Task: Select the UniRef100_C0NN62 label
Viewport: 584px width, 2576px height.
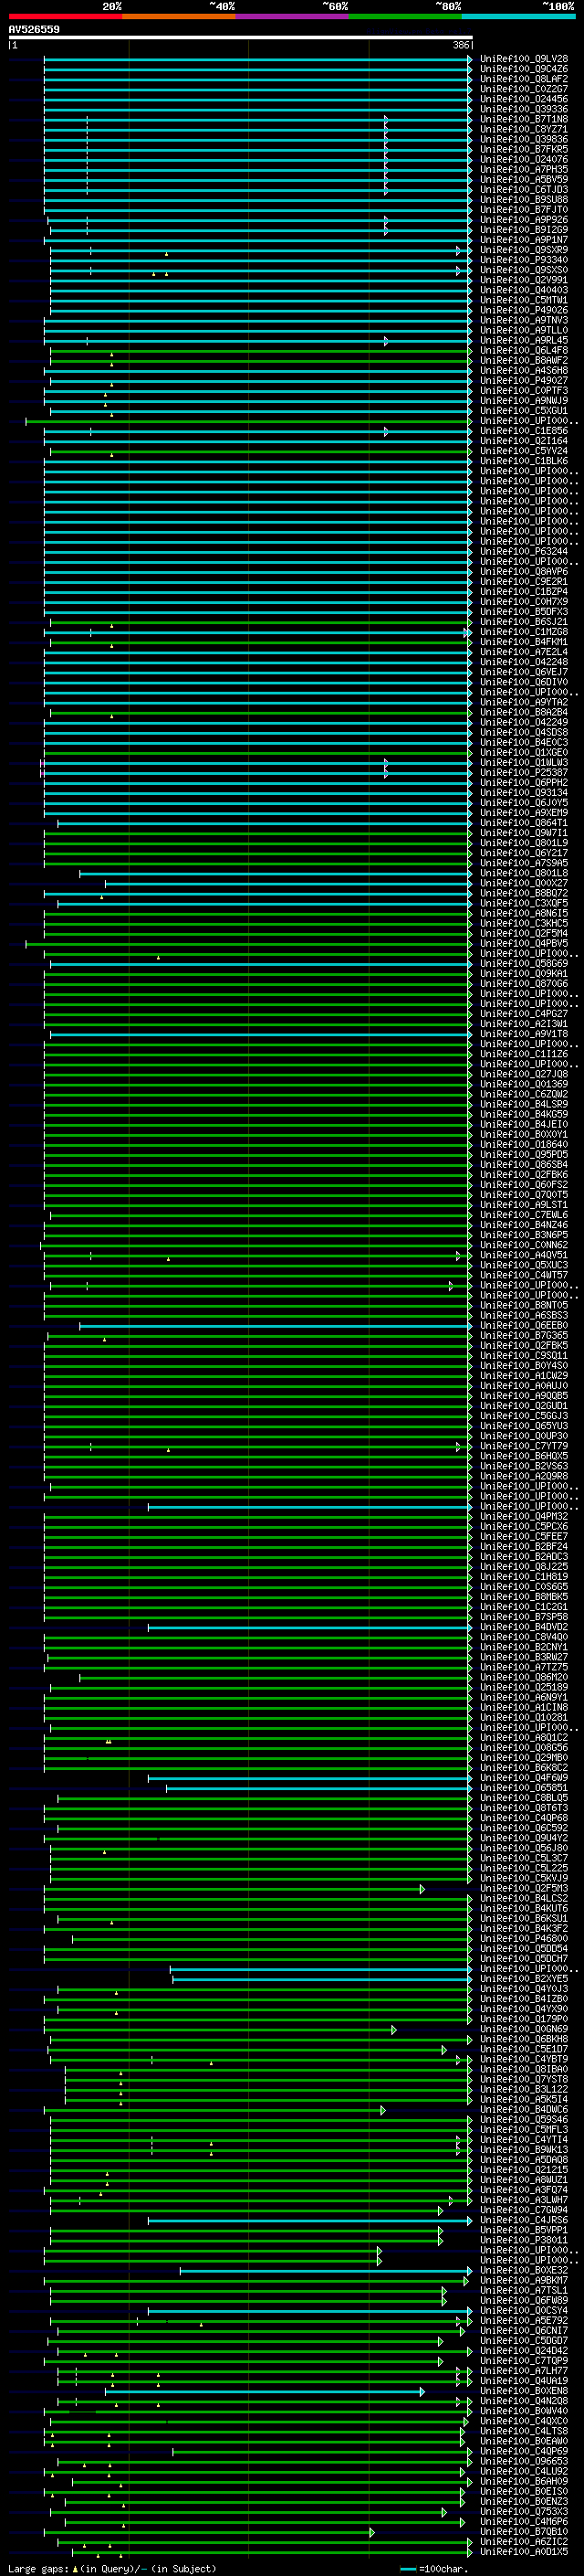Action: tap(524, 1245)
